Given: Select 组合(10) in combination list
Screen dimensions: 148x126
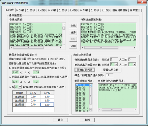Looking at the screenshot, I should tap(83, 108).
